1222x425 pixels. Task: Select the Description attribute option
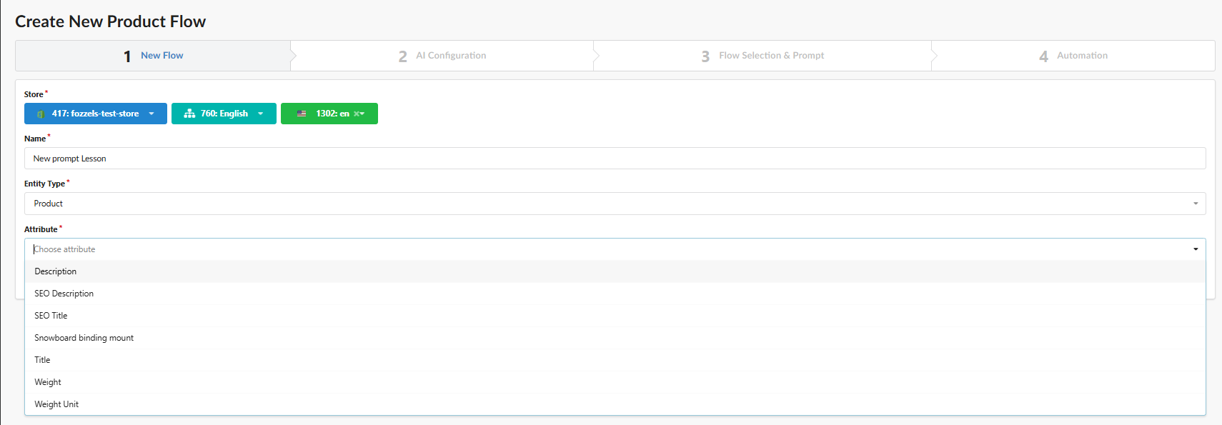pyautogui.click(x=615, y=271)
